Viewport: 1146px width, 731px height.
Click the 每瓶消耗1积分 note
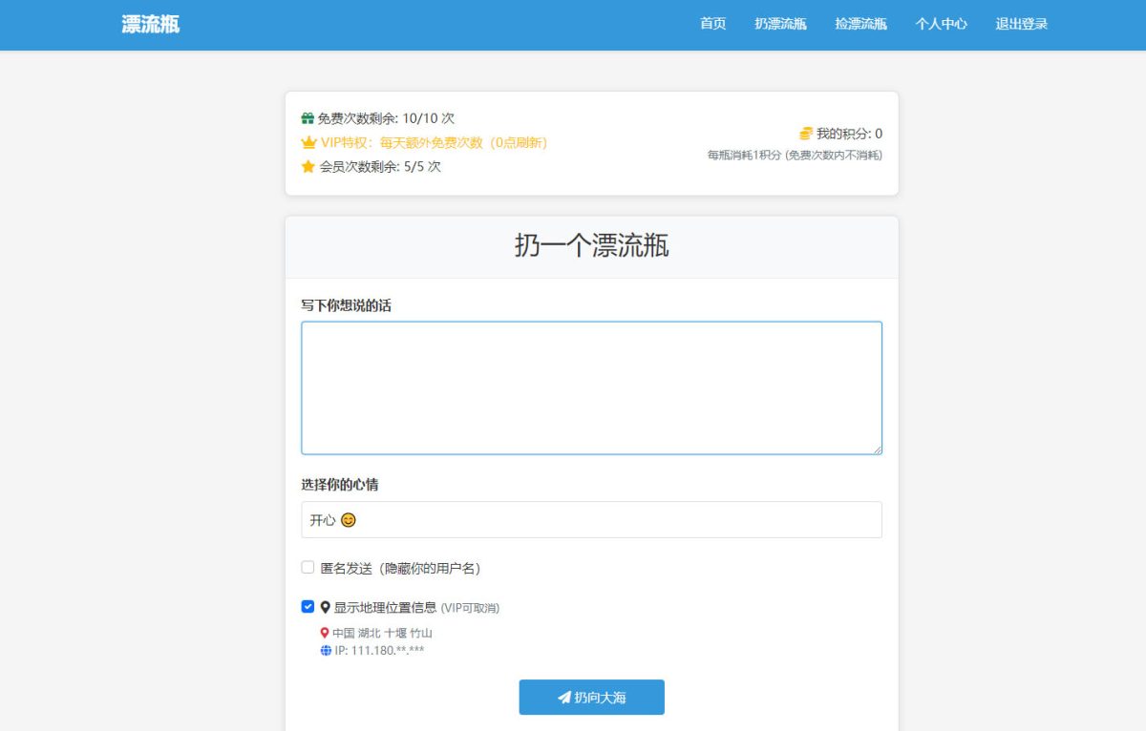tap(795, 155)
